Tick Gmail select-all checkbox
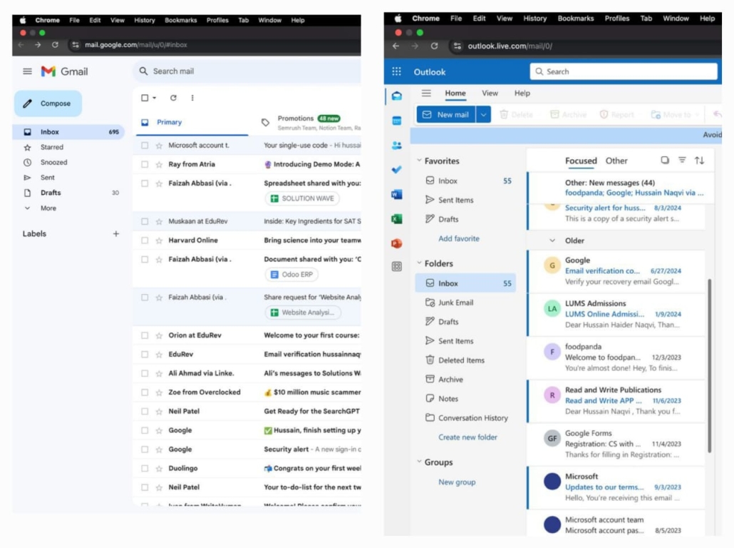Screen dimensions: 734x548 pyautogui.click(x=145, y=98)
